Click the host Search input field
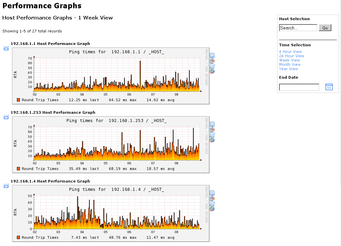The image size is (341, 246). coord(298,28)
